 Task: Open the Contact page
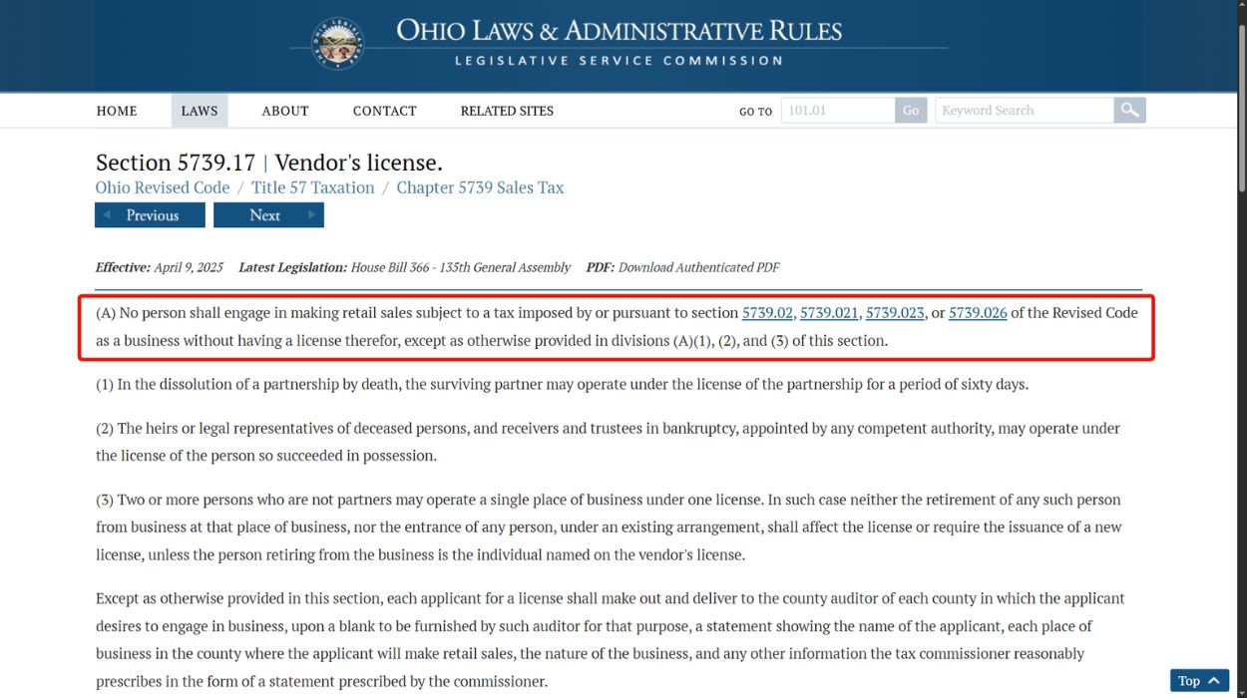pos(384,111)
